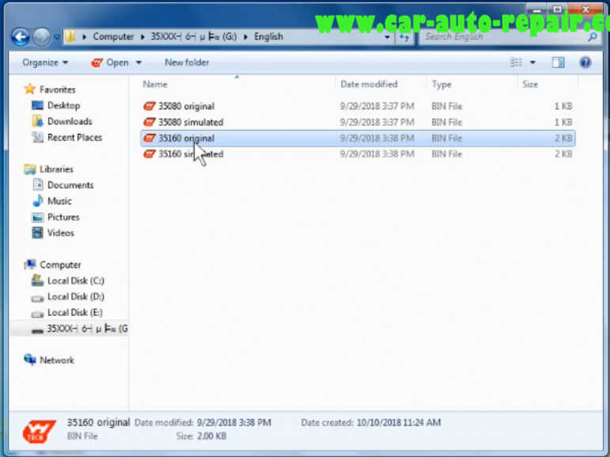
Task: Select Favorites in the navigation pane
Action: (58, 89)
